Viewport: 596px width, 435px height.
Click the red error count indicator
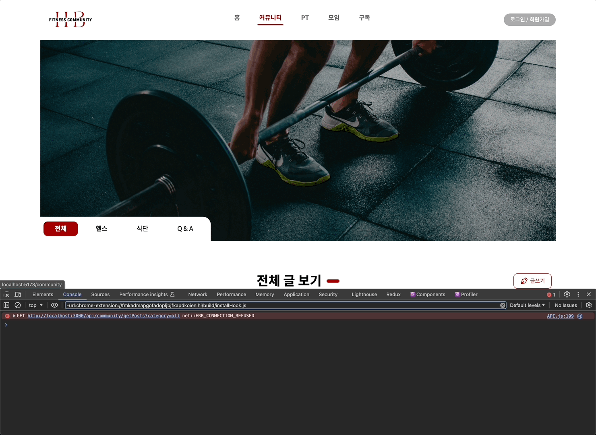(551, 295)
